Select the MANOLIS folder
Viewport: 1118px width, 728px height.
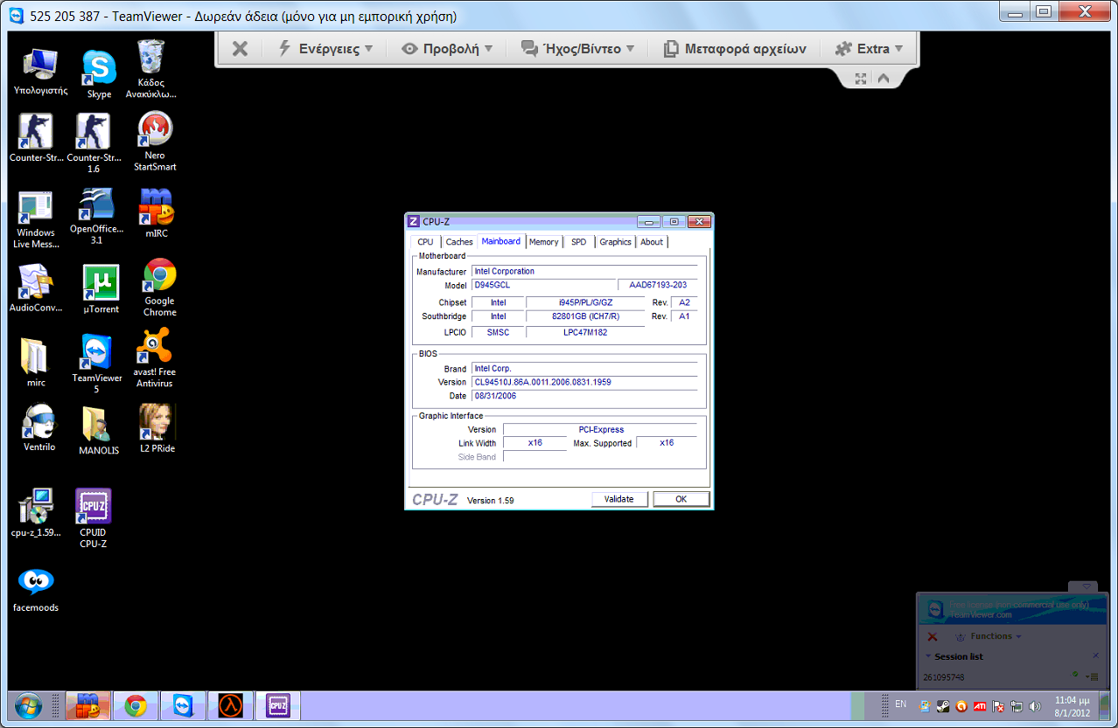[99, 430]
